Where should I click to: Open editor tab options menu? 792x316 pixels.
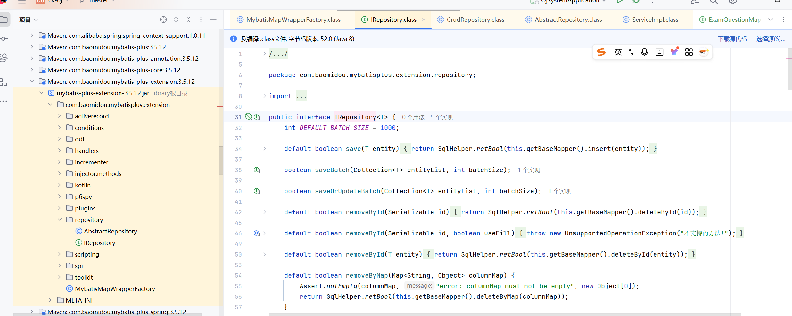point(783,20)
